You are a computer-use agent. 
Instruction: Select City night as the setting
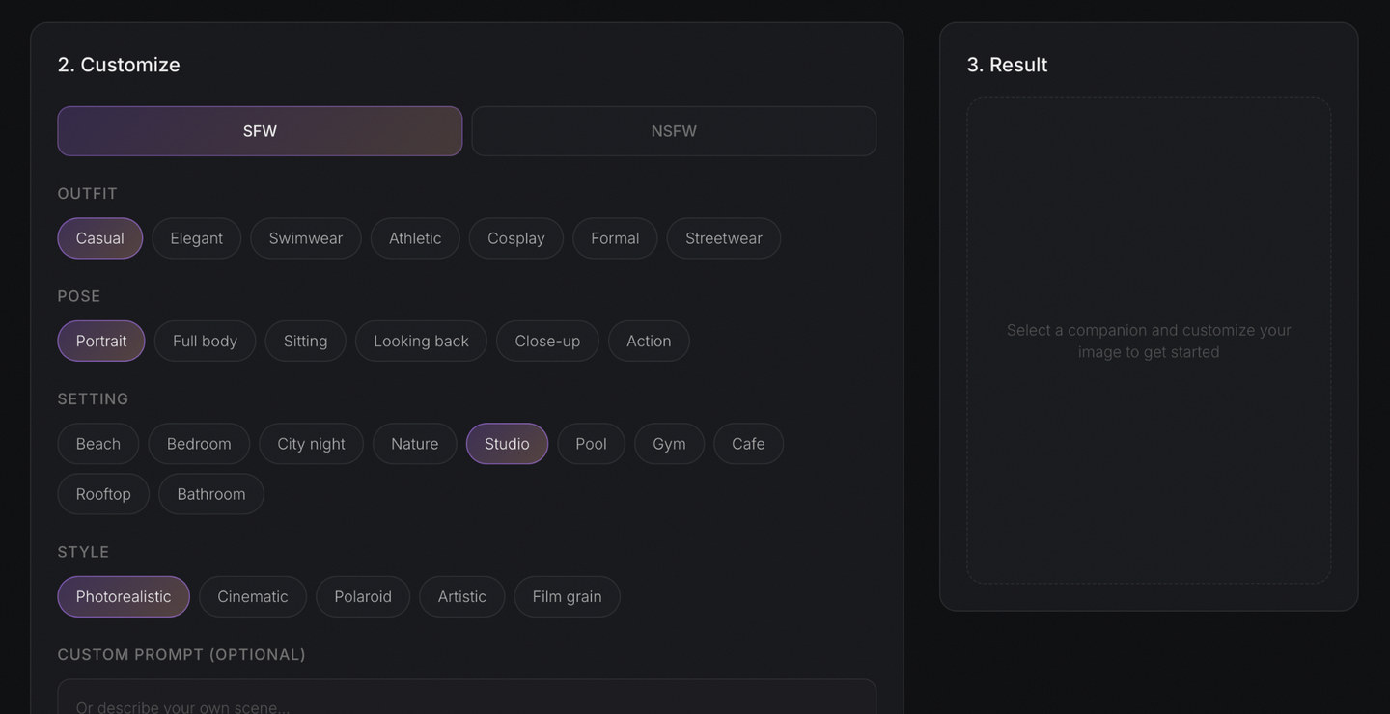click(311, 444)
